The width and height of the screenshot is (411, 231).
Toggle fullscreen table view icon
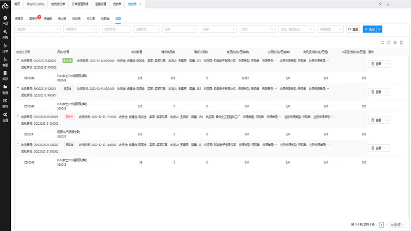(x=383, y=43)
